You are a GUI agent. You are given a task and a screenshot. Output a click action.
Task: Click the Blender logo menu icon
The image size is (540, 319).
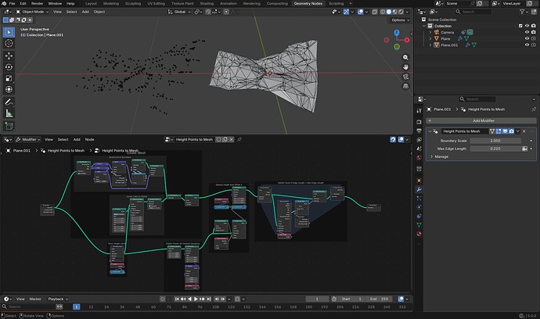pos(4,3)
